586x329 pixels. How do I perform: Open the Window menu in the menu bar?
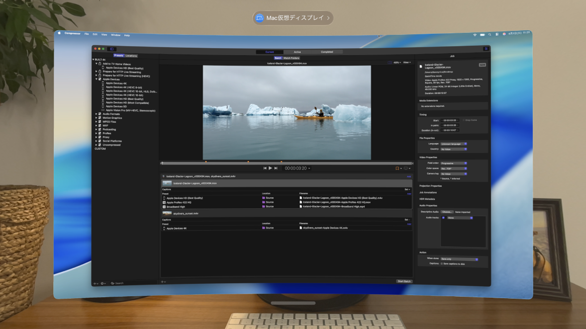click(x=115, y=35)
